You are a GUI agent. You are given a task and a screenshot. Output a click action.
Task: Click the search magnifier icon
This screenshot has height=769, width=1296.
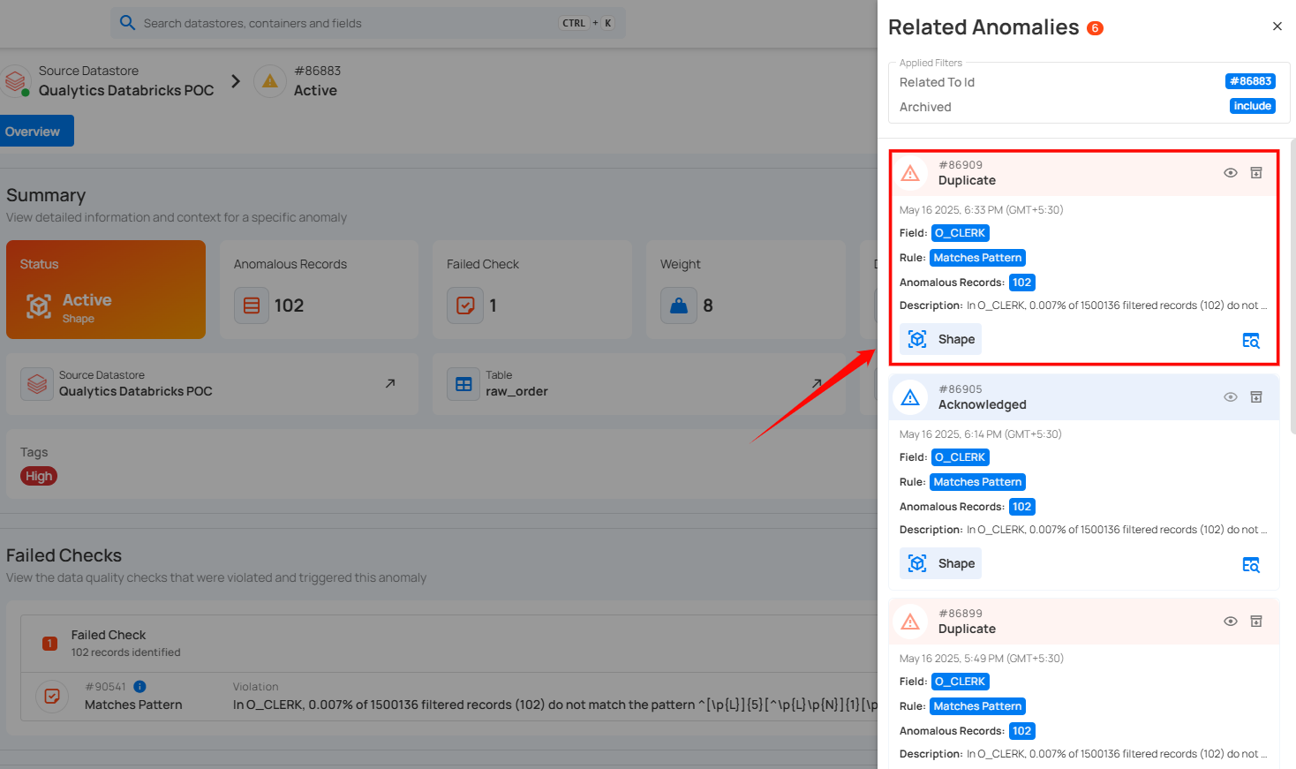[x=127, y=23]
